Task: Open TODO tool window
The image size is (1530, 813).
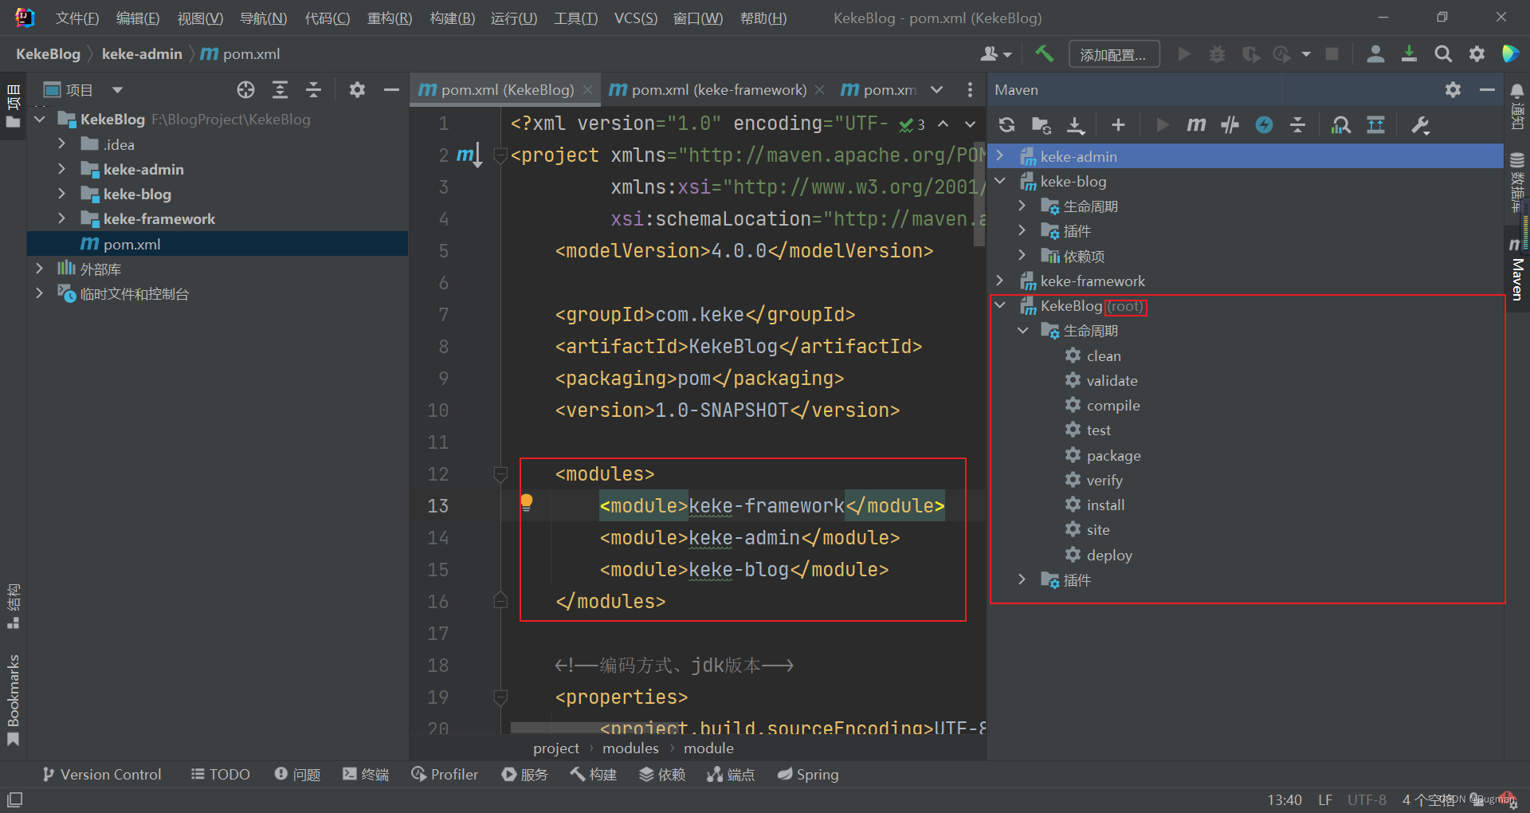Action: (x=221, y=774)
